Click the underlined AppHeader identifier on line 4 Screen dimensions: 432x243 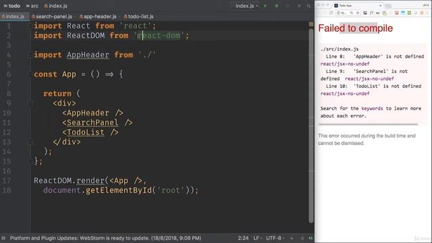[x=88, y=55]
